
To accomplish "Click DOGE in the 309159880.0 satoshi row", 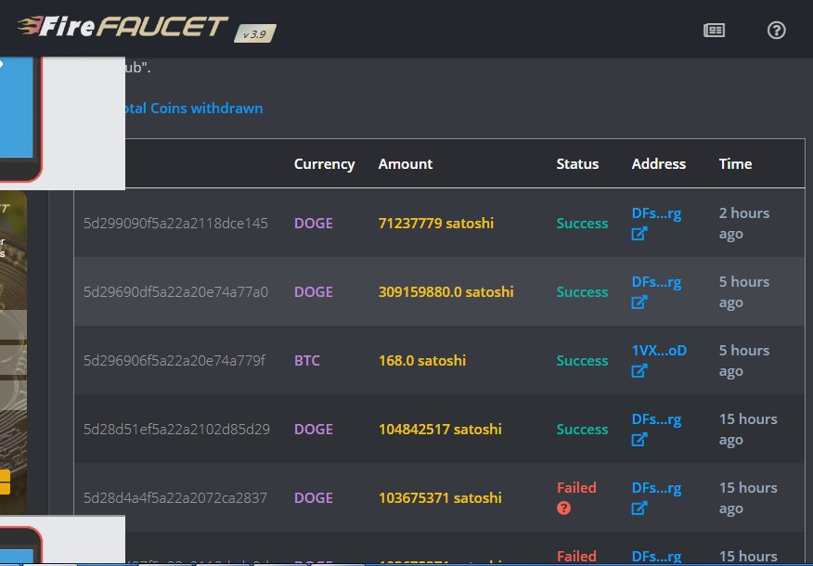I will point(313,291).
